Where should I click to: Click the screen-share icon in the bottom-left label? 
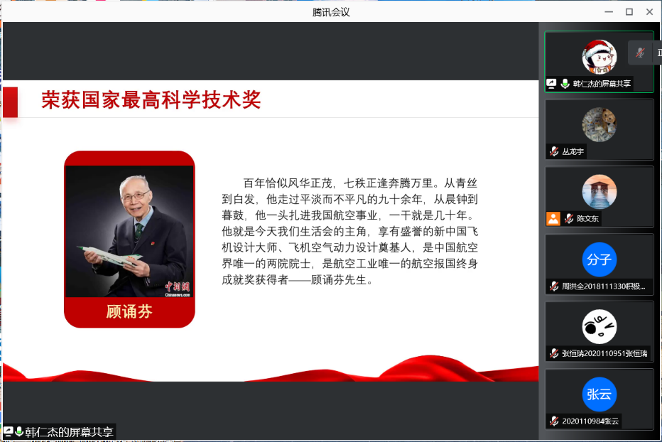[x=9, y=431]
